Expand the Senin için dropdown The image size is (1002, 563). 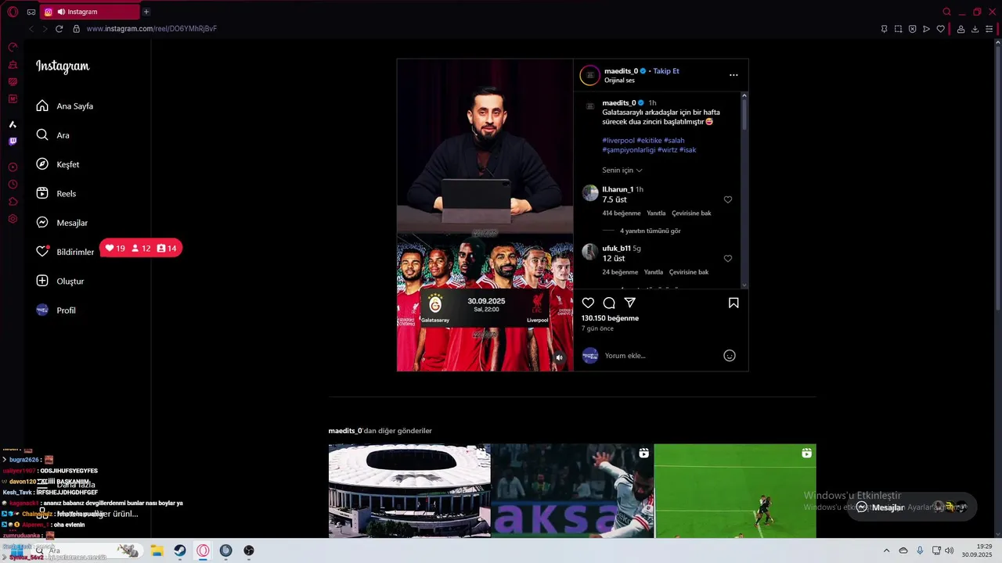coord(622,170)
